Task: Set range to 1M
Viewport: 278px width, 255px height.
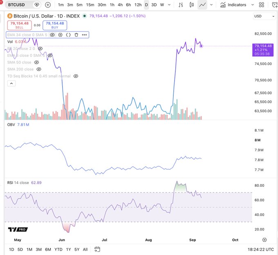Action: 29,250
